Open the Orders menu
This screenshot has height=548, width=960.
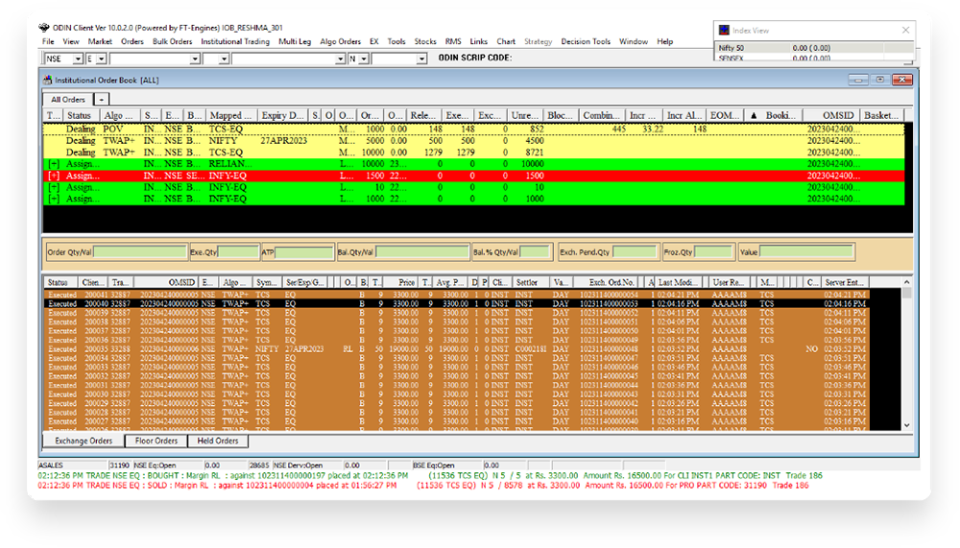(x=132, y=41)
